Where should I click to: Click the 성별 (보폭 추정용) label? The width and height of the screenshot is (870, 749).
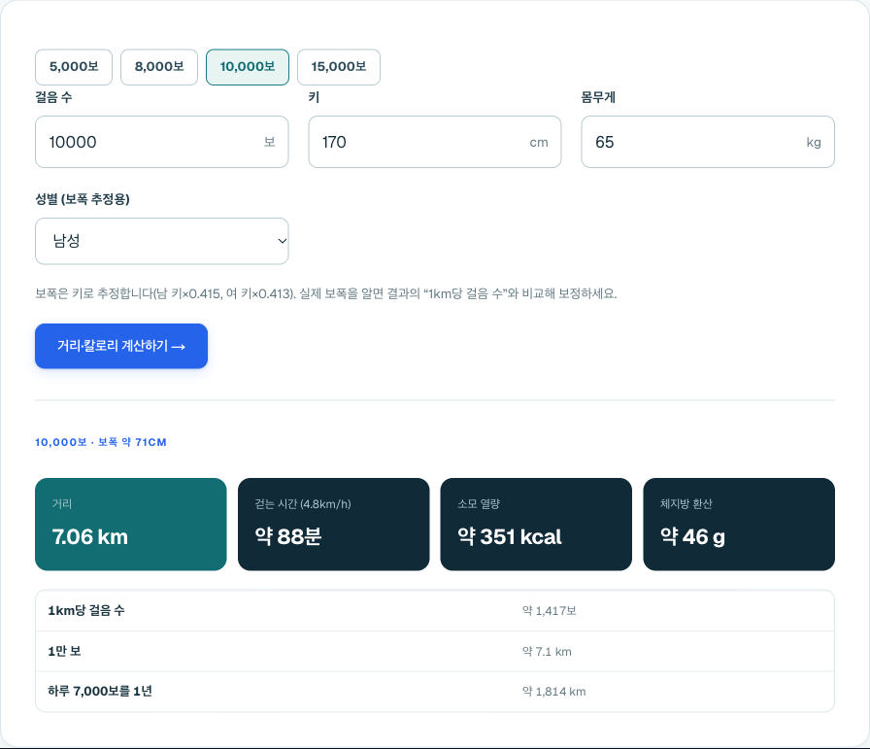(x=83, y=199)
